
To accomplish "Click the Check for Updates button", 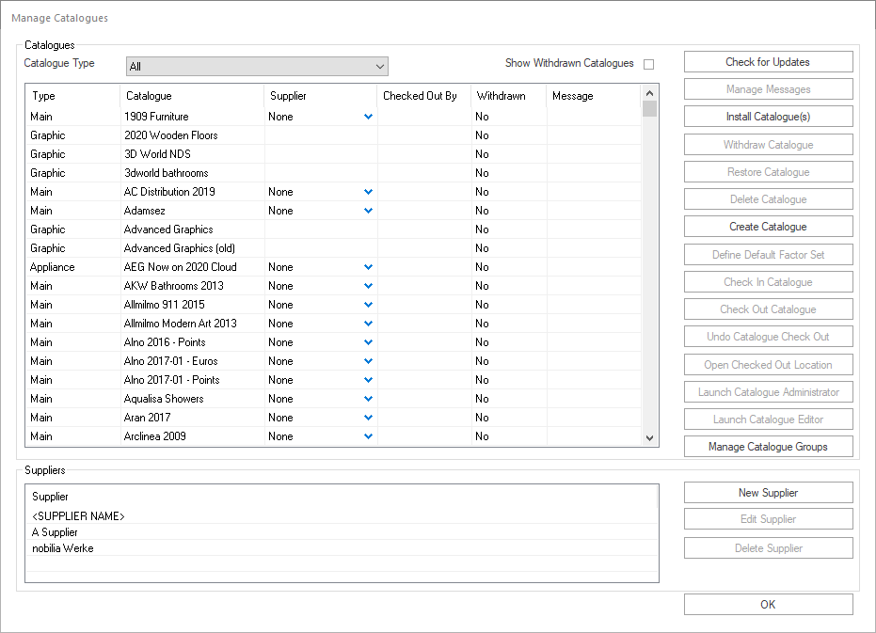I will coord(768,62).
